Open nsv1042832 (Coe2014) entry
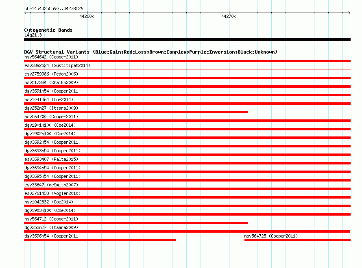 (49, 202)
